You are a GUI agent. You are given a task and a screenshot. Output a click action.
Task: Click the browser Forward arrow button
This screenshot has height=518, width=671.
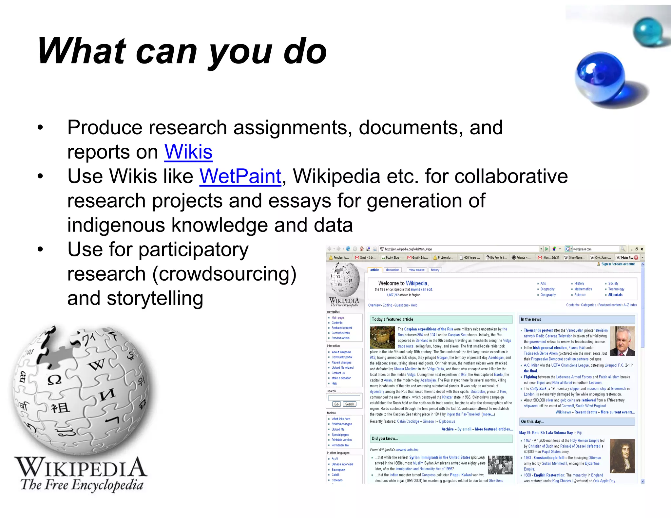(339, 249)
